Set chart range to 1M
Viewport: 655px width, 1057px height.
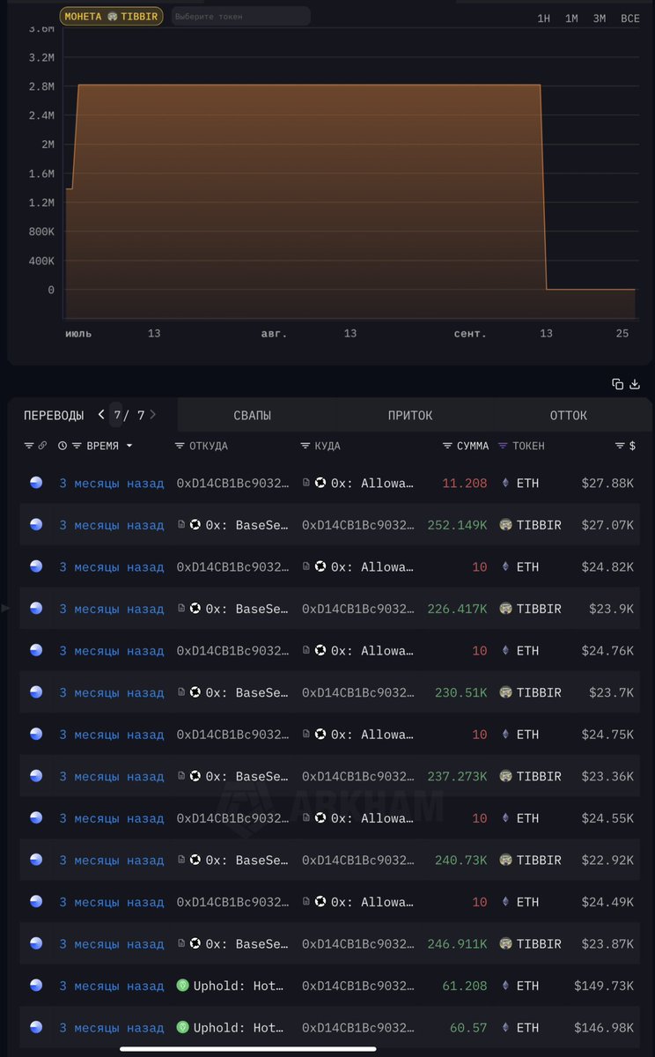(571, 18)
